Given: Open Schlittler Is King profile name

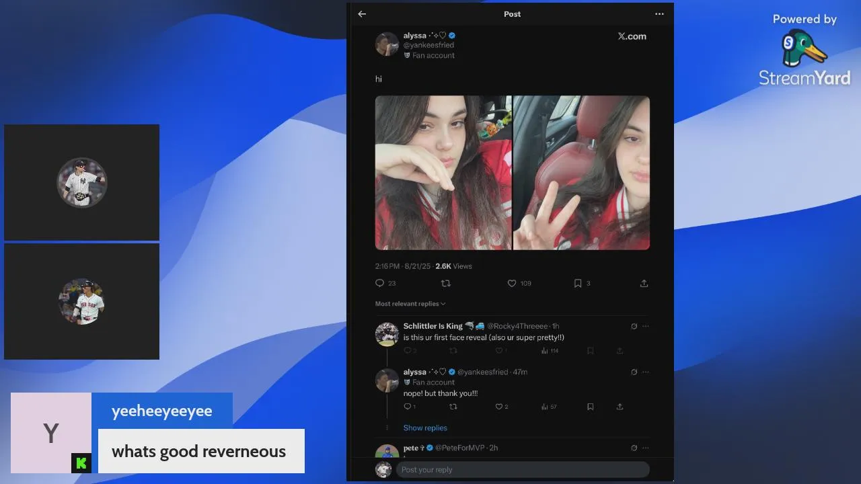Looking at the screenshot, I should pos(433,326).
